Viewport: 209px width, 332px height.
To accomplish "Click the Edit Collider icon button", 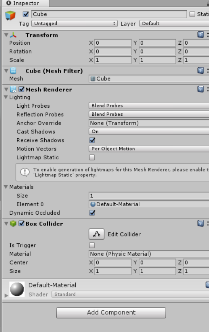I will [x=96, y=234].
